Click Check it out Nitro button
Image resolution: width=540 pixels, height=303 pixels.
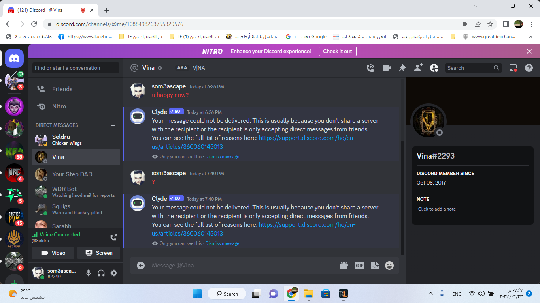(338, 51)
